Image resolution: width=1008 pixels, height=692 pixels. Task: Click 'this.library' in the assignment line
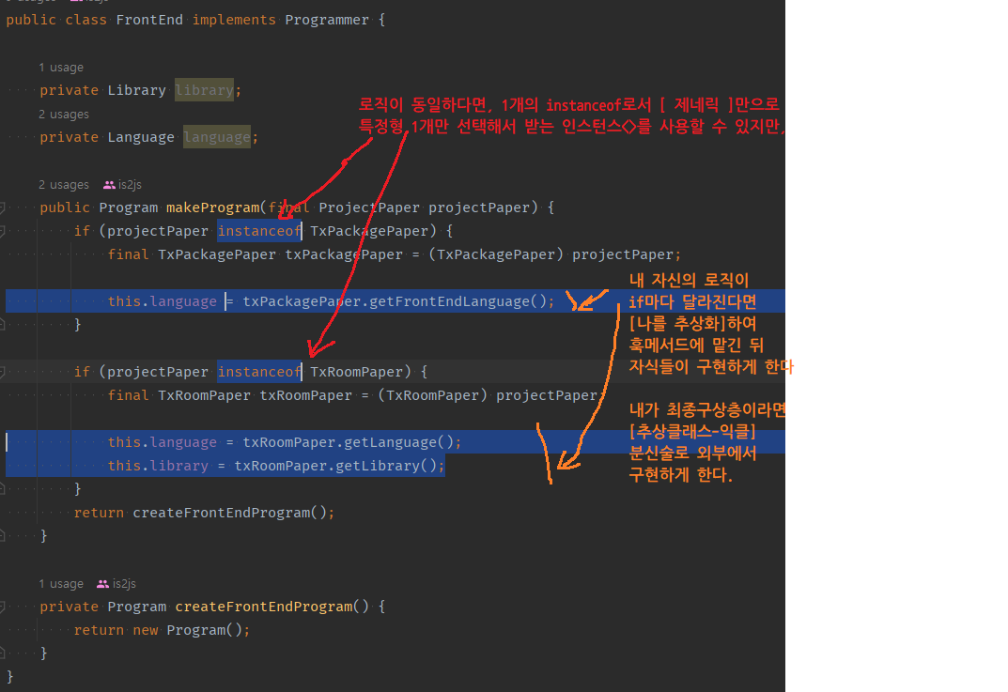(x=158, y=466)
